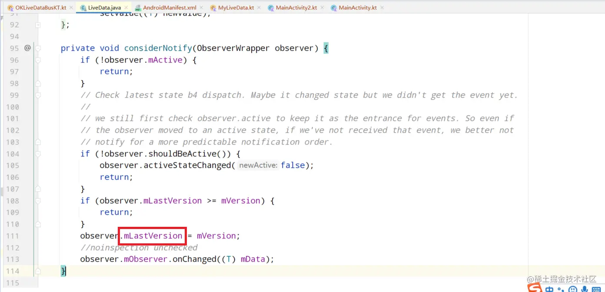The image size is (605, 292).
Task: Click the AndroidManifest.xml manifest file icon
Action: (x=138, y=8)
